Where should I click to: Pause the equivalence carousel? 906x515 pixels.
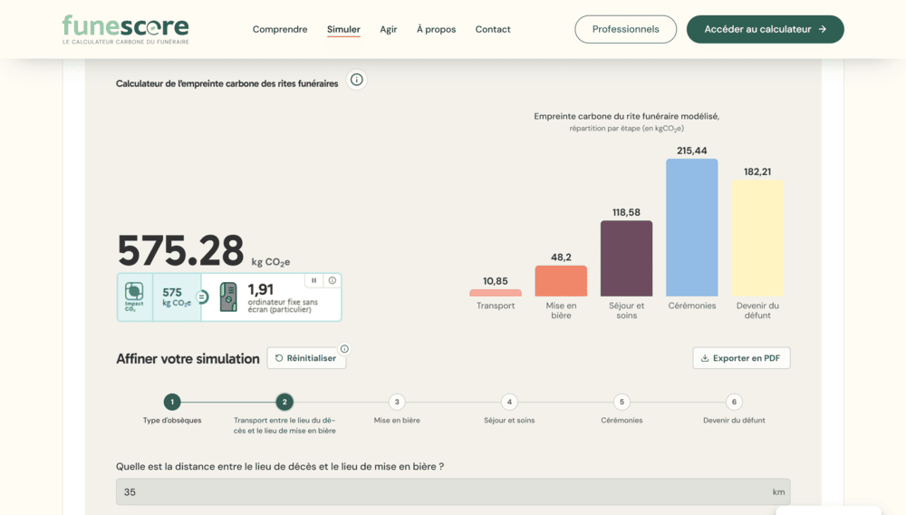(313, 280)
